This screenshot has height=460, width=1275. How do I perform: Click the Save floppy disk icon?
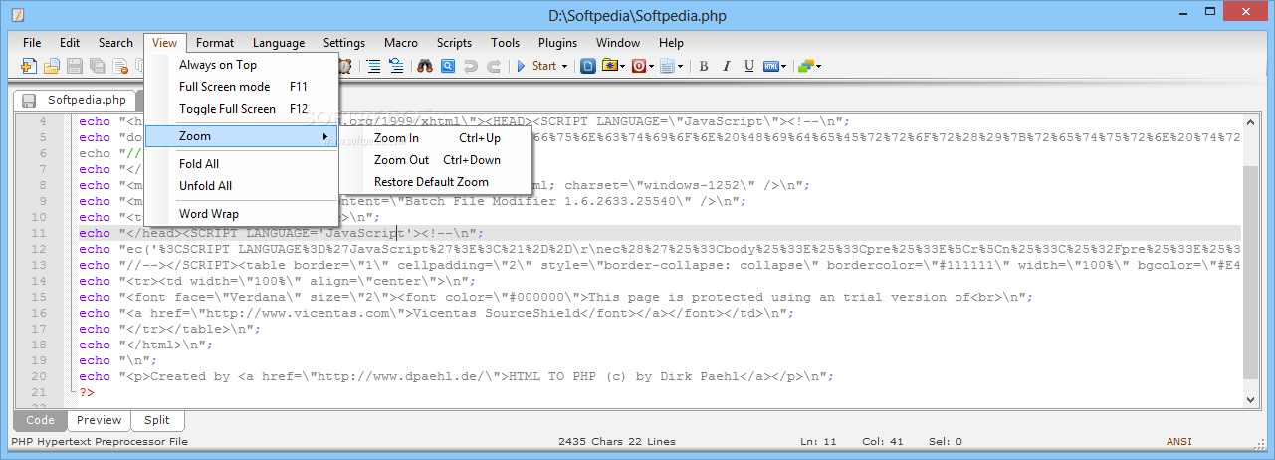tap(75, 67)
